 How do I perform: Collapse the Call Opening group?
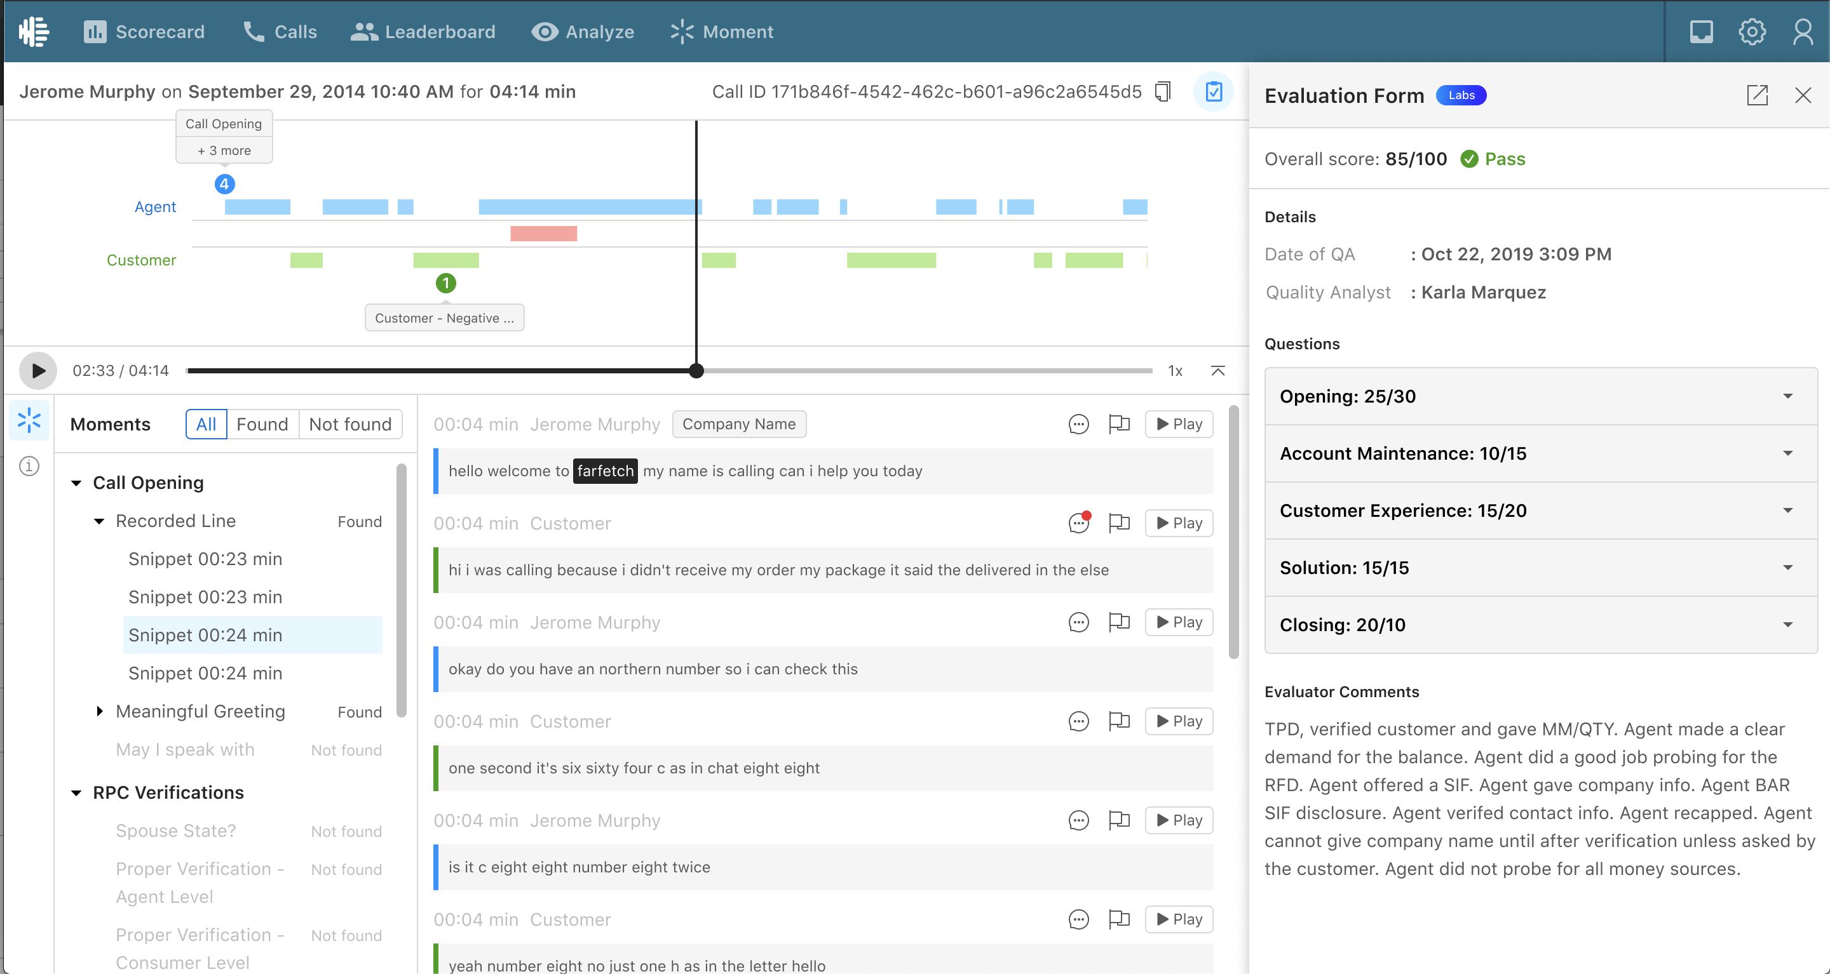[x=76, y=483]
